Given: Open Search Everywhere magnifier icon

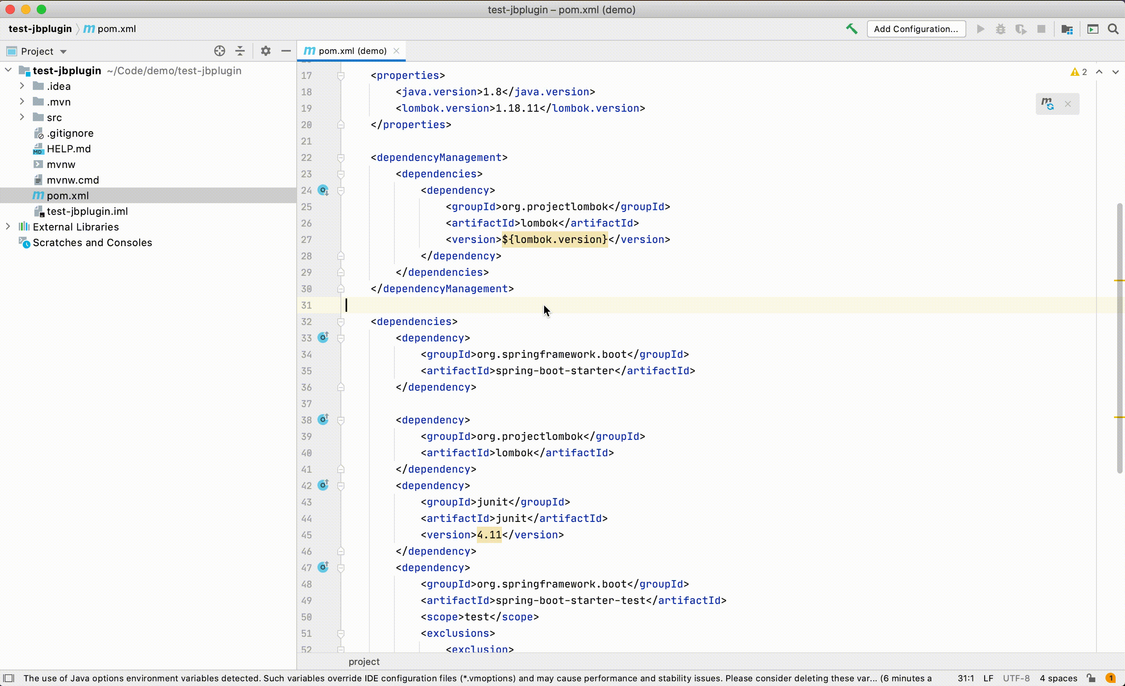Looking at the screenshot, I should tap(1112, 29).
